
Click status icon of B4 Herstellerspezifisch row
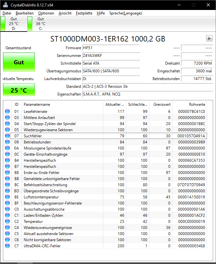7,160
